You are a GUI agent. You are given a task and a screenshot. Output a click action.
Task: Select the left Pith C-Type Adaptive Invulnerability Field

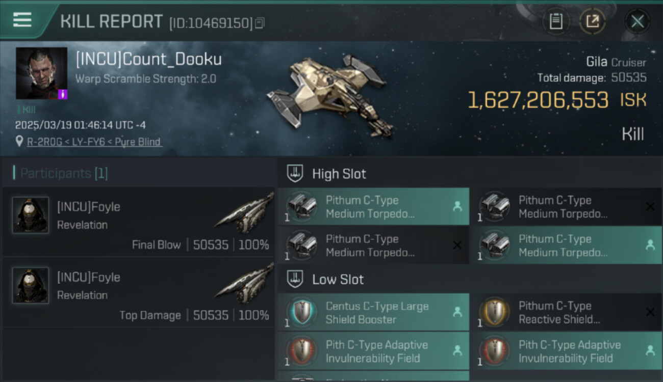pyautogui.click(x=373, y=351)
